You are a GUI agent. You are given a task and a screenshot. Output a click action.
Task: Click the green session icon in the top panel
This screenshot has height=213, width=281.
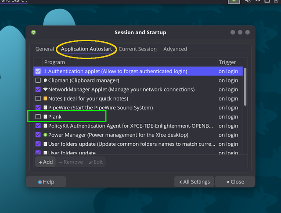point(234,1)
